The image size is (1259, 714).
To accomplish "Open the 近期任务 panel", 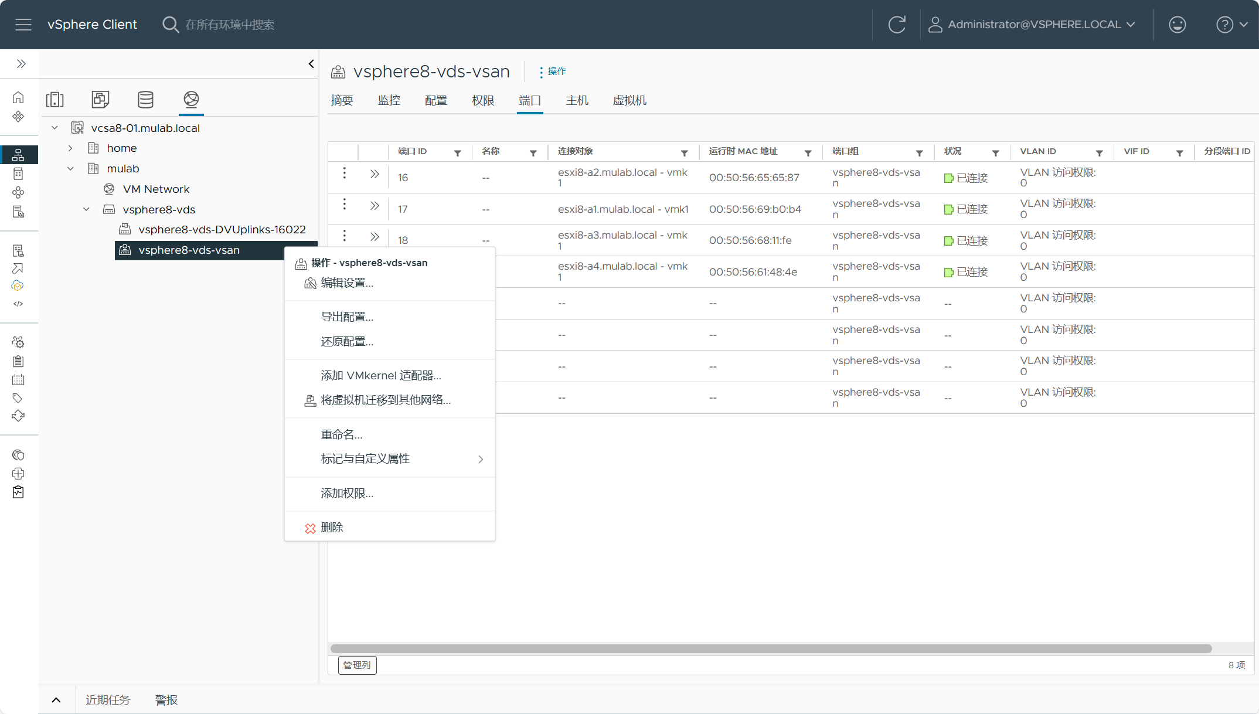I will click(108, 700).
